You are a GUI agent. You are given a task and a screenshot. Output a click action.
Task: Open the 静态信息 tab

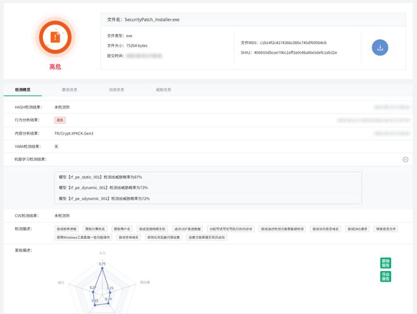tap(69, 90)
